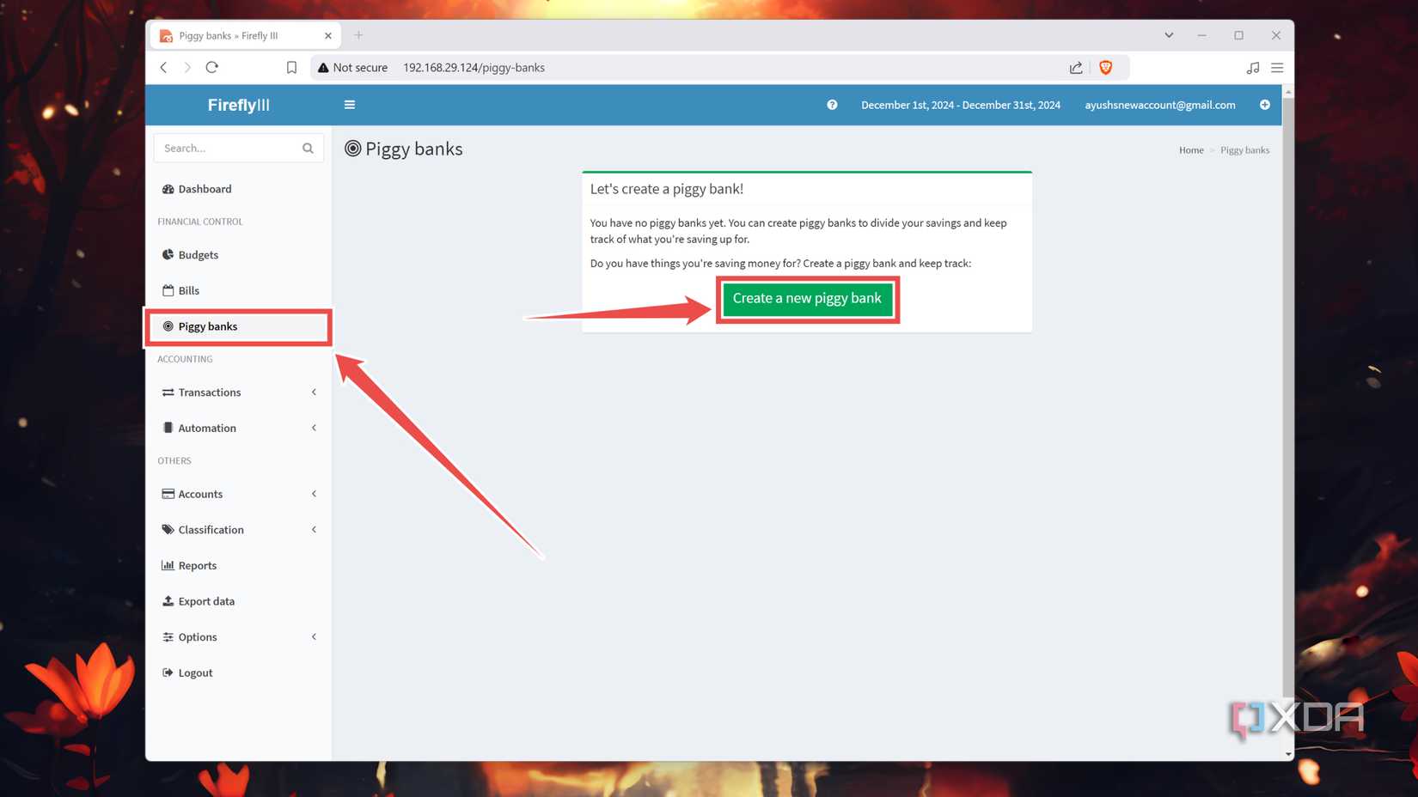Expand the Transactions submenu

point(238,392)
